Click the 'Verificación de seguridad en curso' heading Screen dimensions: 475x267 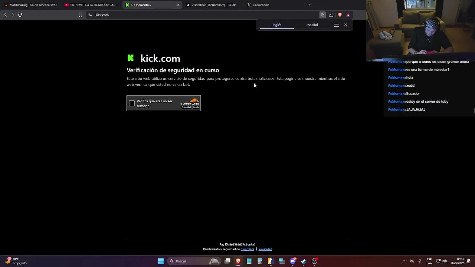(173, 70)
